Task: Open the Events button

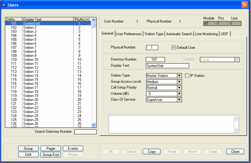Action: click(73, 149)
